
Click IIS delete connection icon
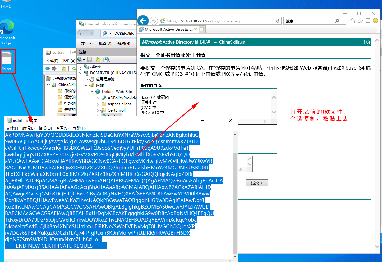(107, 59)
